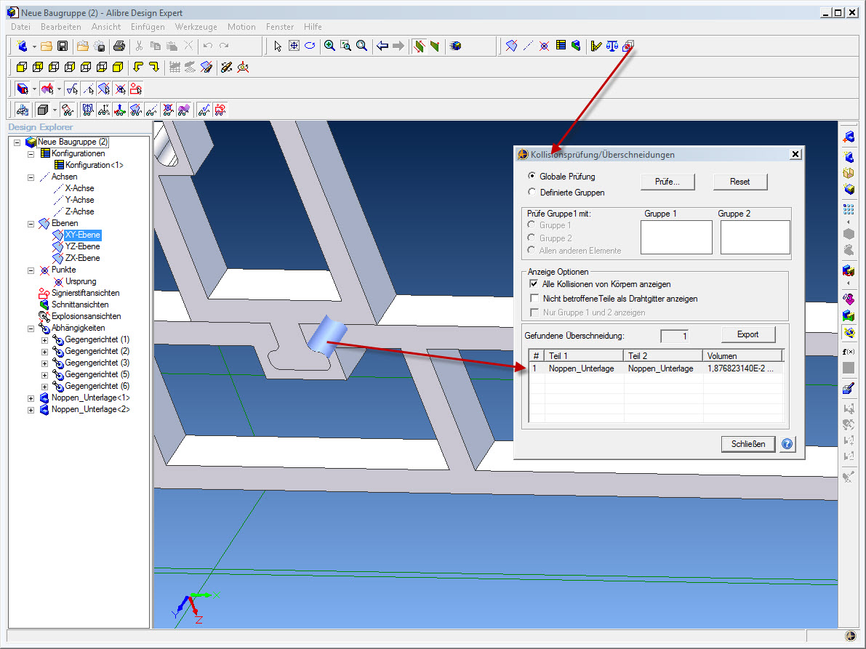
Task: Open the Ansicht menu
Action: click(x=106, y=26)
